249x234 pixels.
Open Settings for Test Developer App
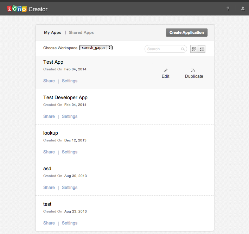click(x=70, y=116)
